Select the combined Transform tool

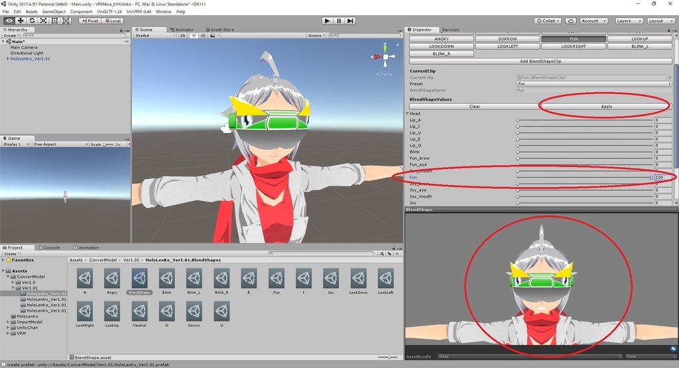(66, 21)
